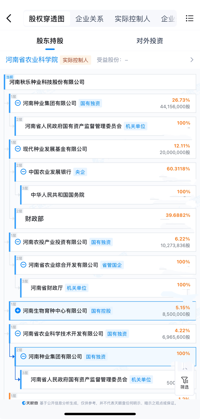The width and height of the screenshot is (200, 419).
Task: Open the list menu icon at top right
Action: click(x=190, y=18)
